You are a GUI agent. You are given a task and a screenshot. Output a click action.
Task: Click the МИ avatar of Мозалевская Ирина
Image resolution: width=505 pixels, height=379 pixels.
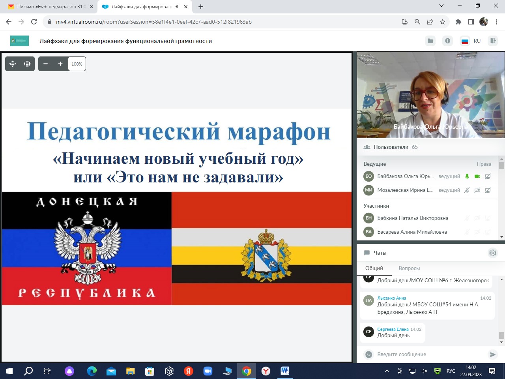tap(368, 190)
